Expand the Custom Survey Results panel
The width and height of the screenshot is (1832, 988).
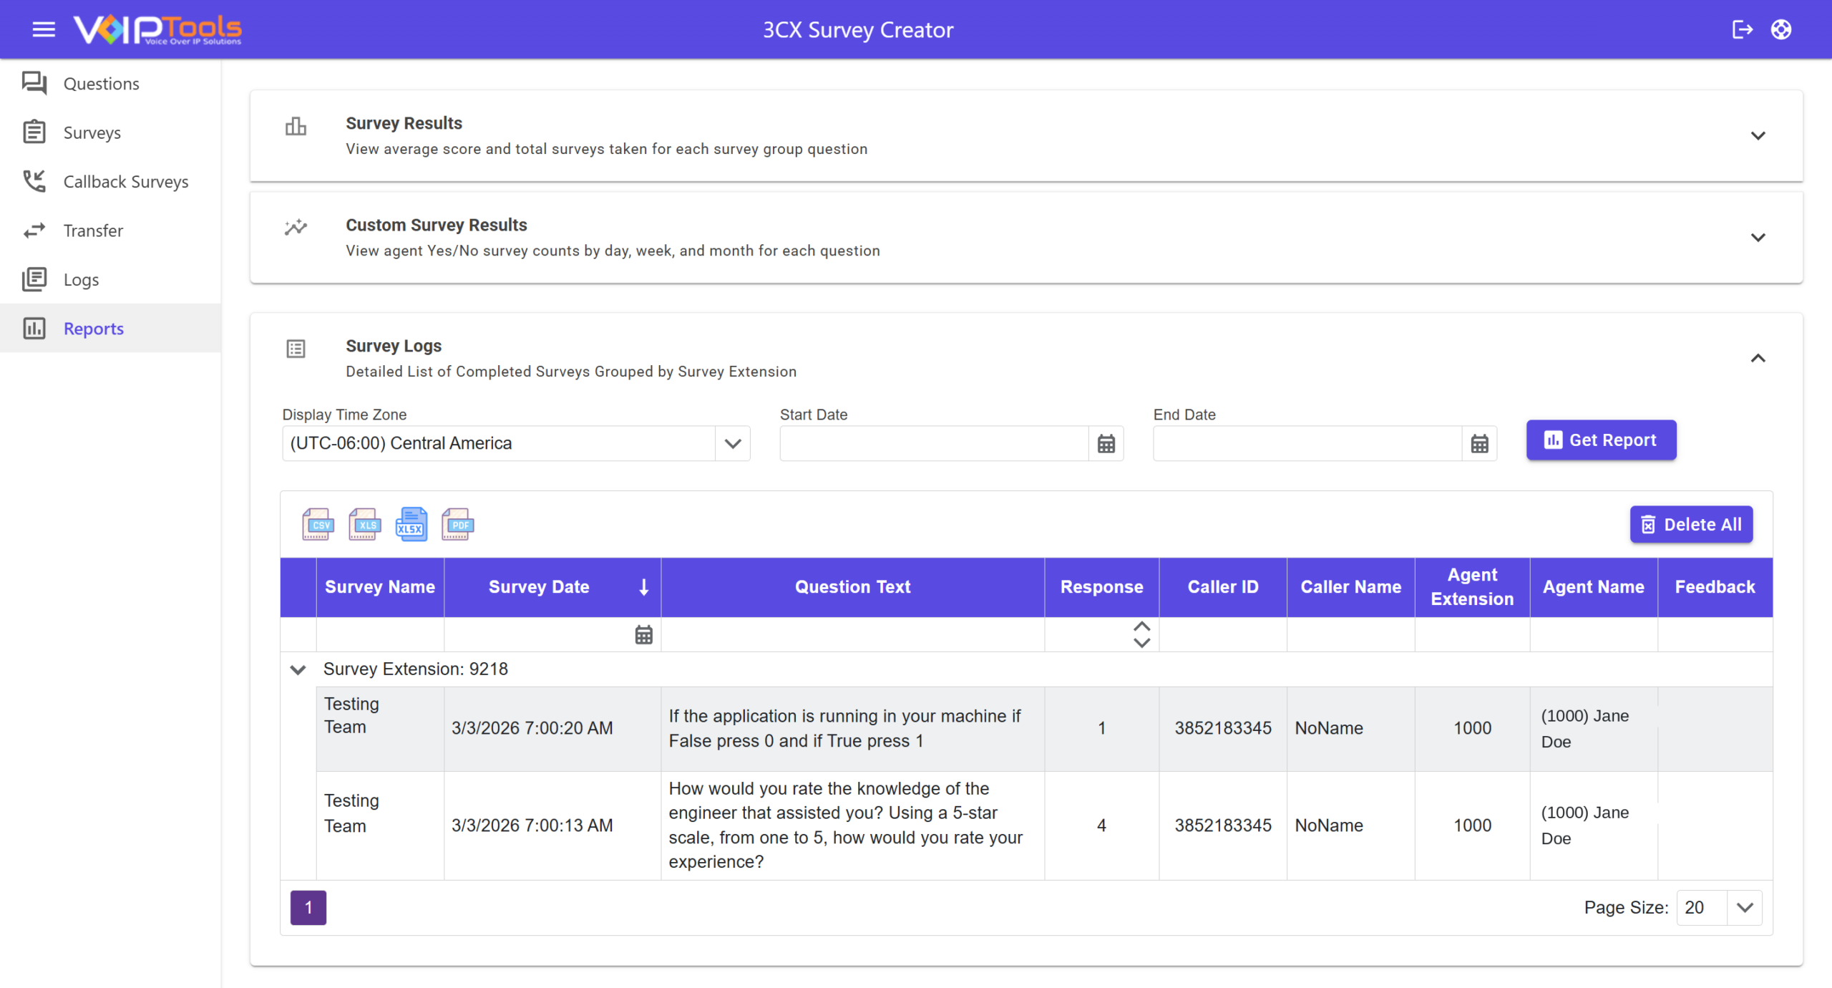click(1758, 237)
